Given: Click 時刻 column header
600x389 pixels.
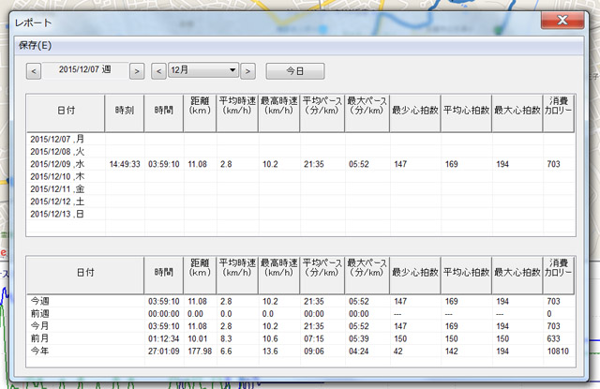Looking at the screenshot, I should (x=125, y=111).
